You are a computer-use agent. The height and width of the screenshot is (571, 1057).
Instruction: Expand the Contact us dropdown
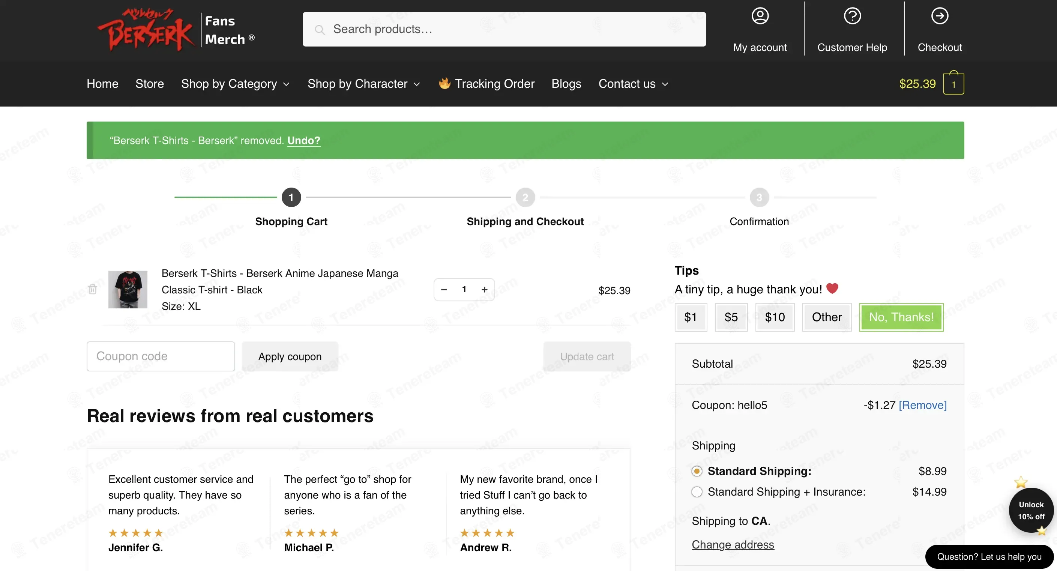634,84
